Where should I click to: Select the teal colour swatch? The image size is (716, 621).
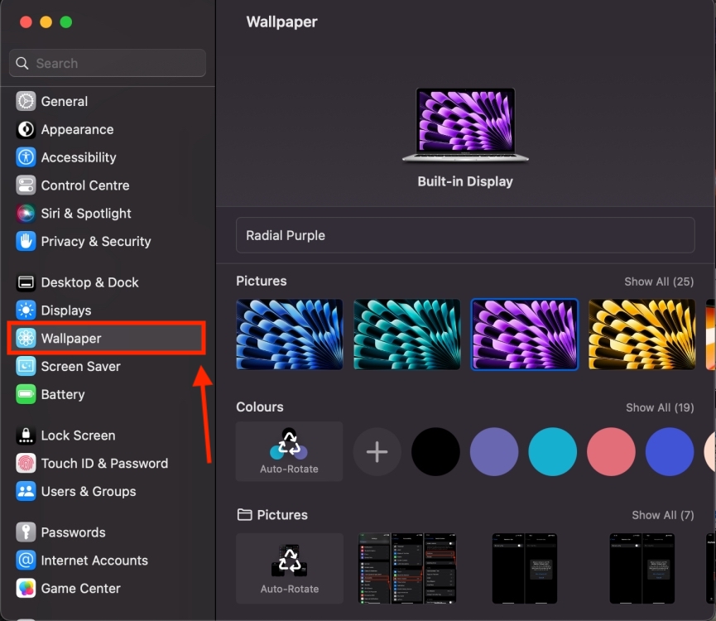point(553,452)
